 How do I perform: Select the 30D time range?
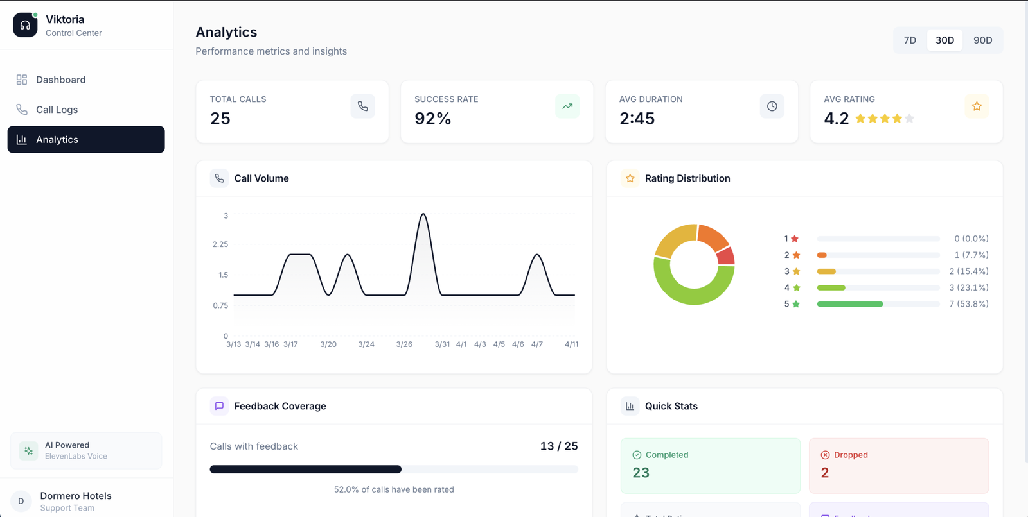coord(944,40)
